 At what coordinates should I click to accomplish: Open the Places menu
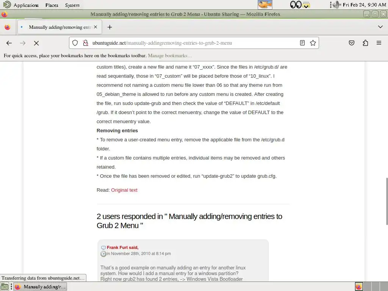[52, 5]
